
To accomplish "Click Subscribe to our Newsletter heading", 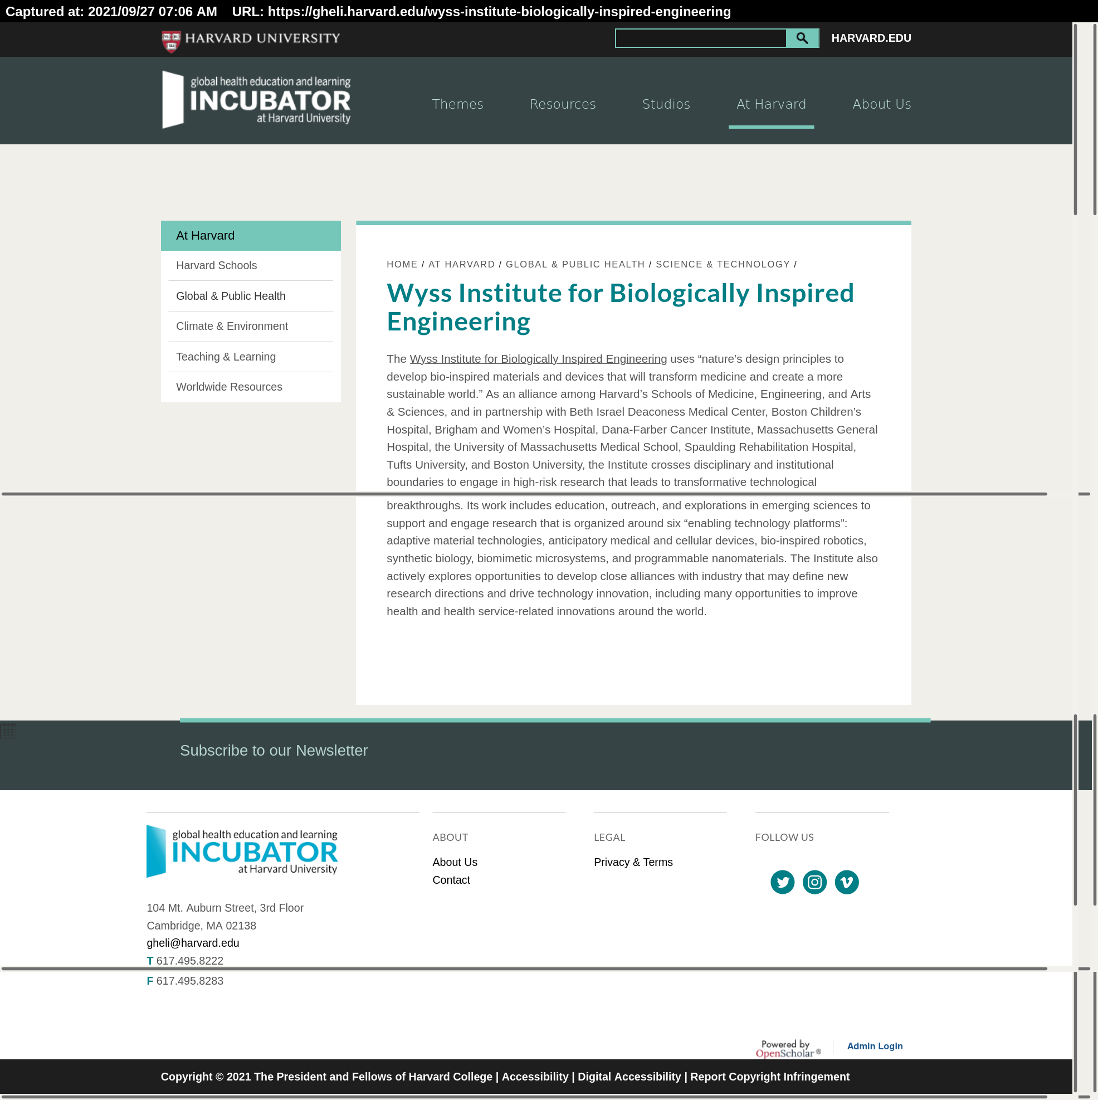I will (x=274, y=751).
